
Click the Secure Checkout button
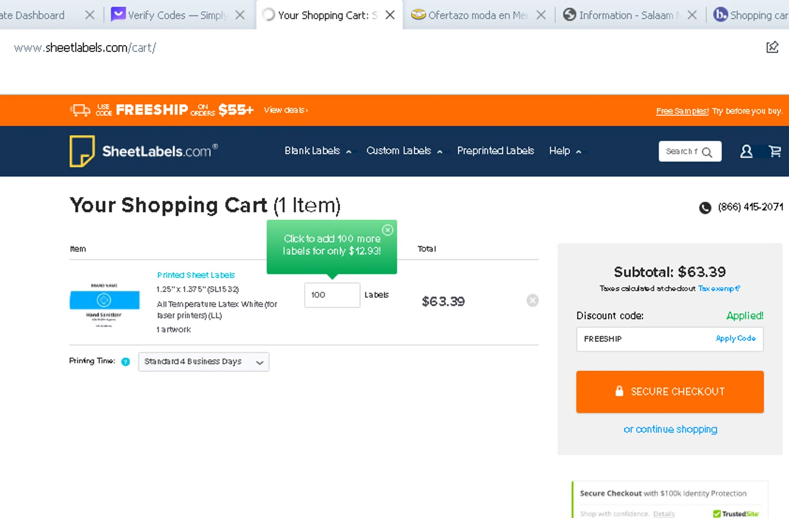click(670, 391)
